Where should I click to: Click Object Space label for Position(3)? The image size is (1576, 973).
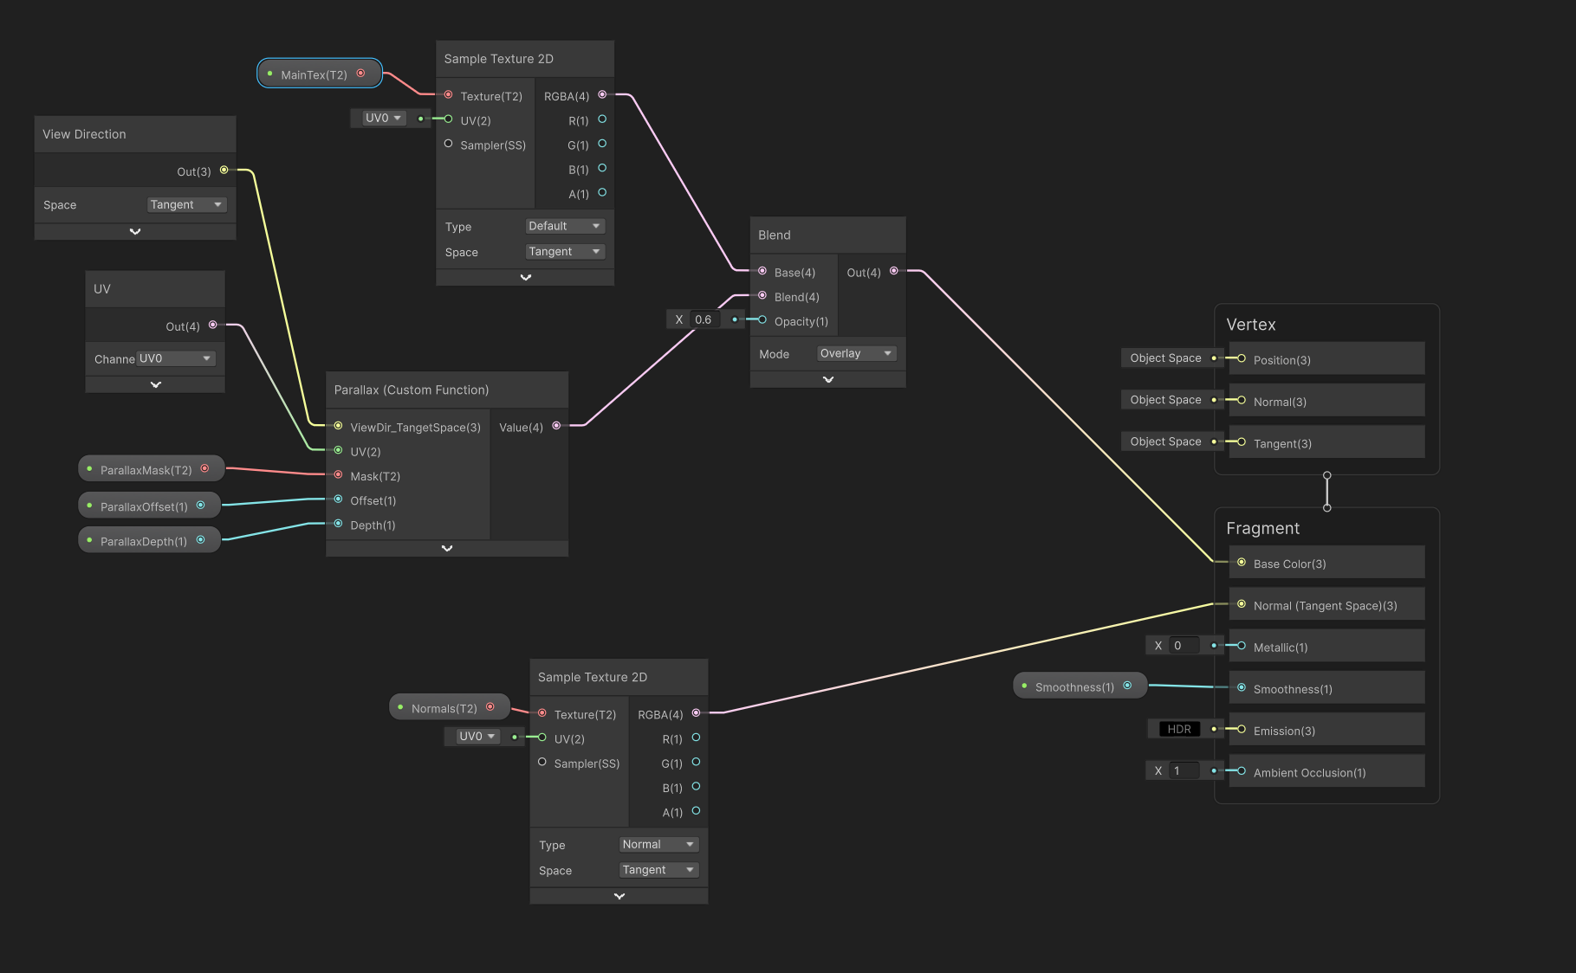click(1165, 358)
